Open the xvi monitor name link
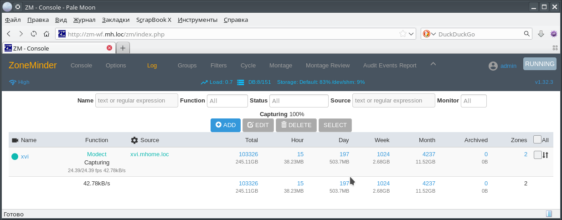The image size is (562, 220). point(25,157)
